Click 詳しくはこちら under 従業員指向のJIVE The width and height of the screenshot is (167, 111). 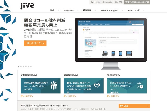pos(27,96)
